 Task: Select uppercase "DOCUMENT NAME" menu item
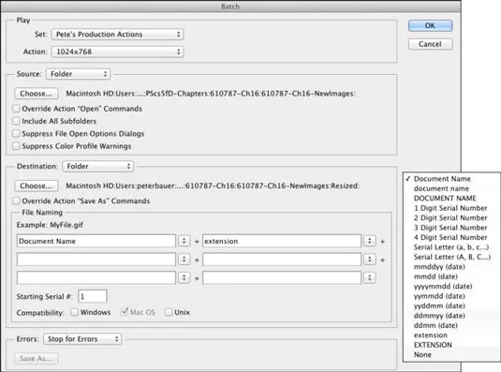[451, 198]
